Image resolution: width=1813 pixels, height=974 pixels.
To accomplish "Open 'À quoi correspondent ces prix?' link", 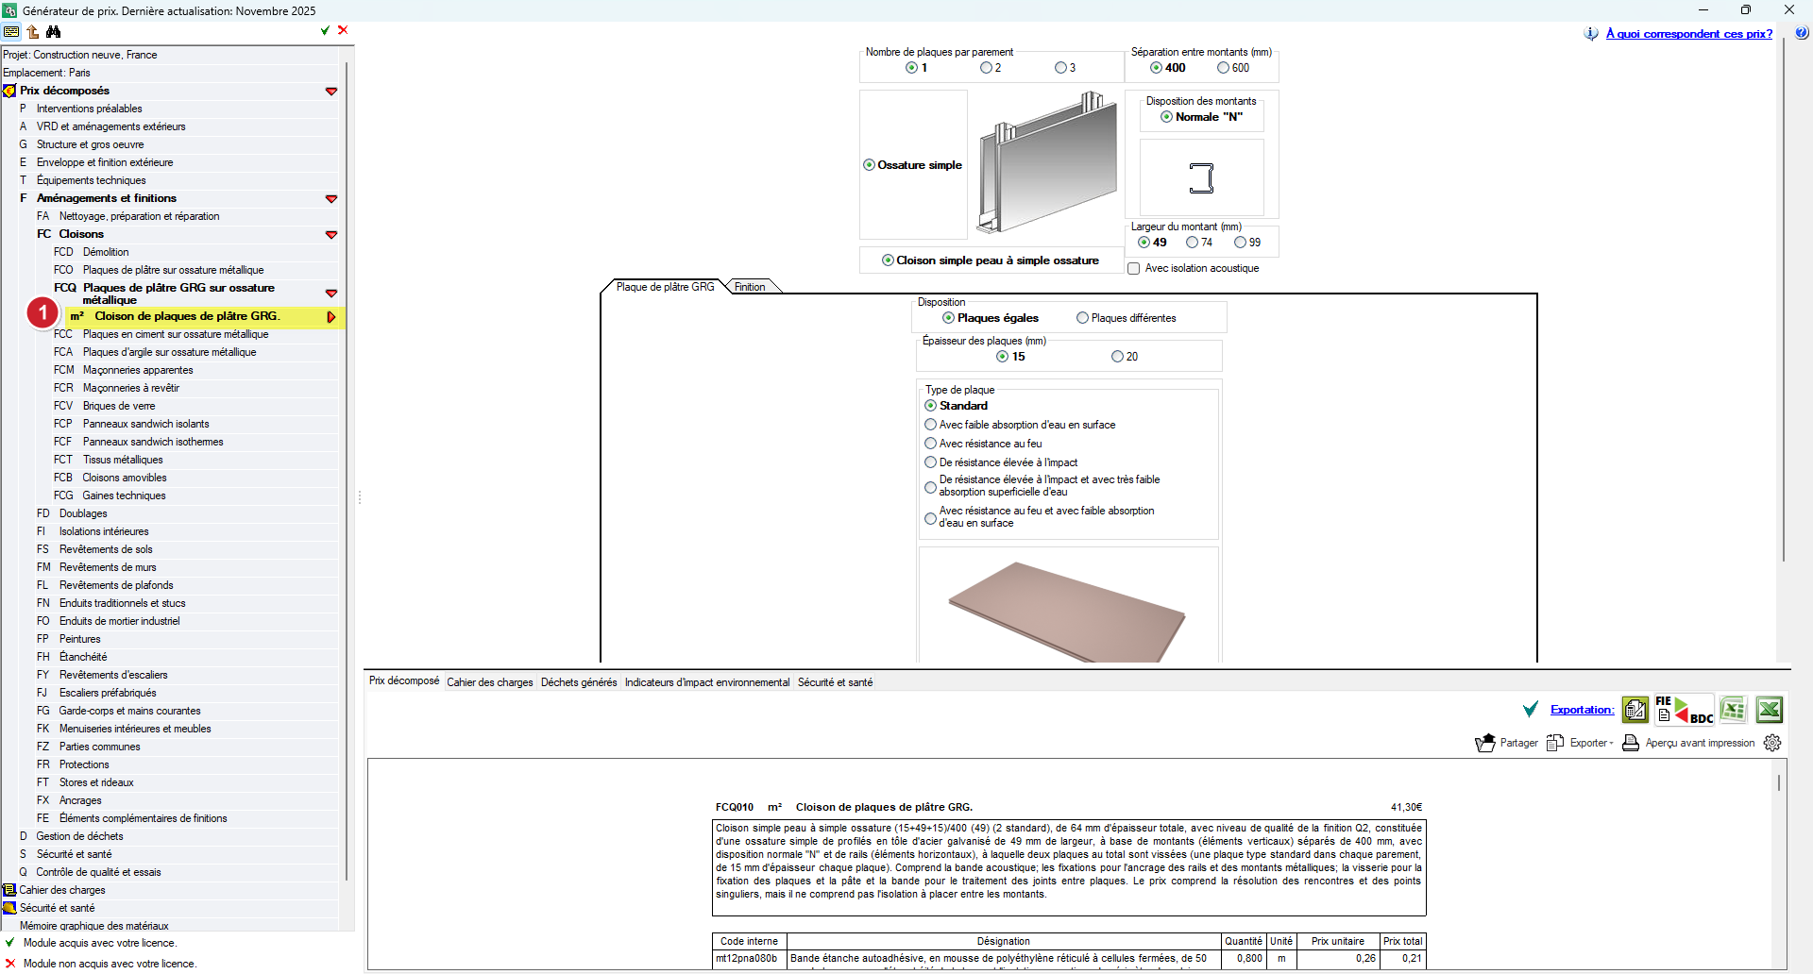I will 1689,34.
